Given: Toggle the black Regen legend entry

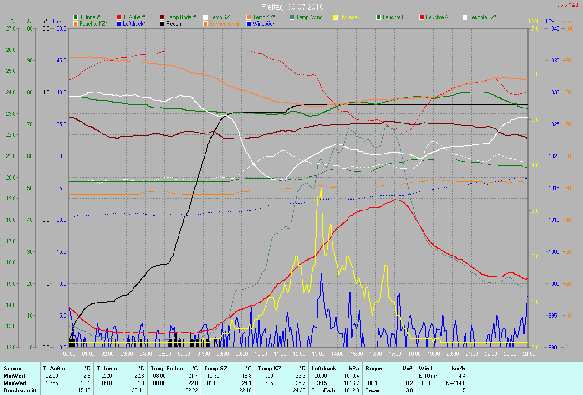Looking at the screenshot, I should [x=171, y=24].
